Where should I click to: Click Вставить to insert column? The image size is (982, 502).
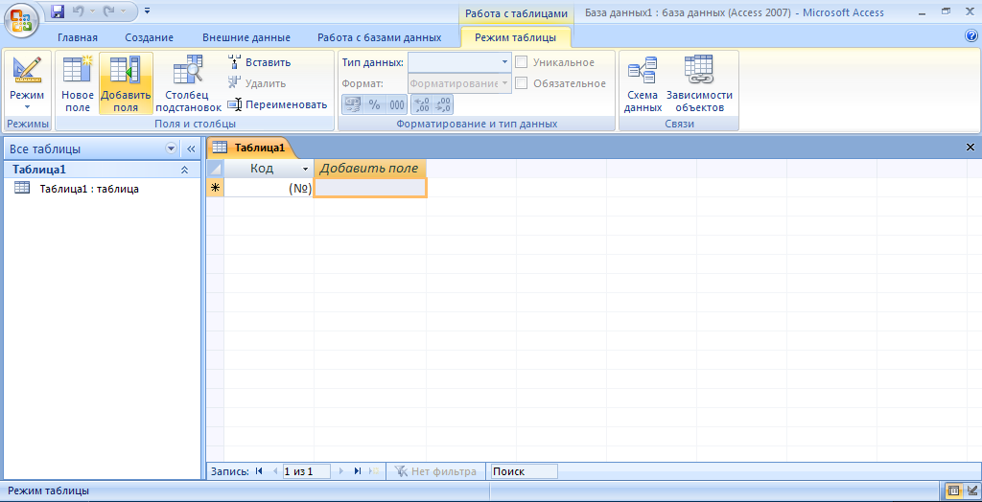[259, 62]
